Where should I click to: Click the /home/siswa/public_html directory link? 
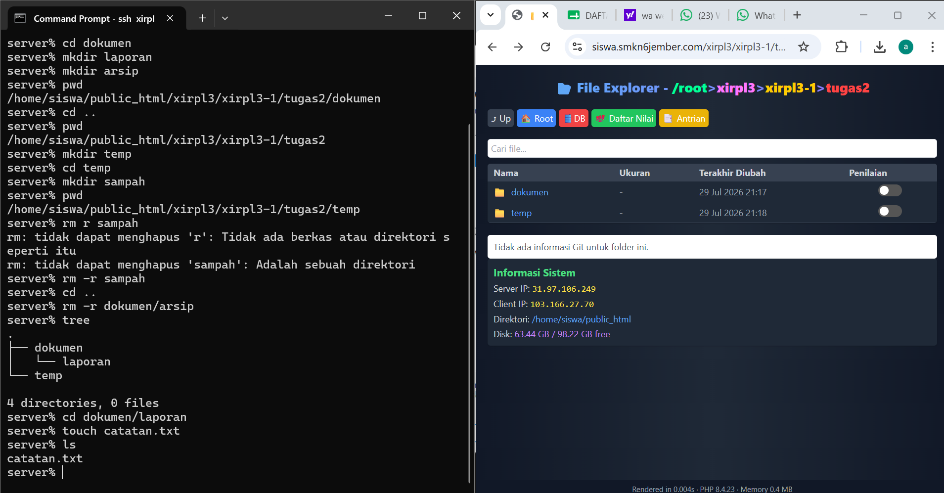(582, 319)
